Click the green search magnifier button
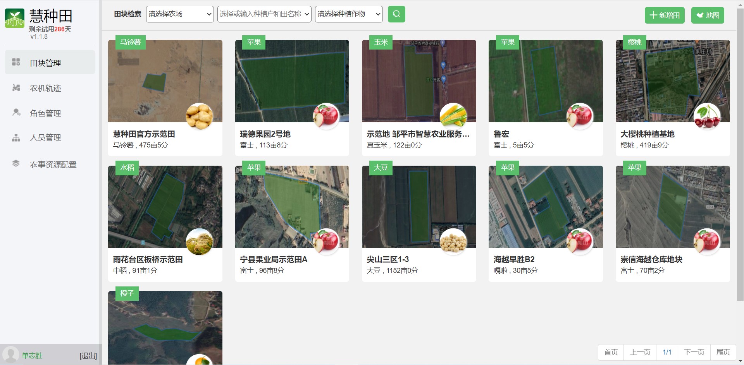This screenshot has width=744, height=365. click(x=396, y=14)
